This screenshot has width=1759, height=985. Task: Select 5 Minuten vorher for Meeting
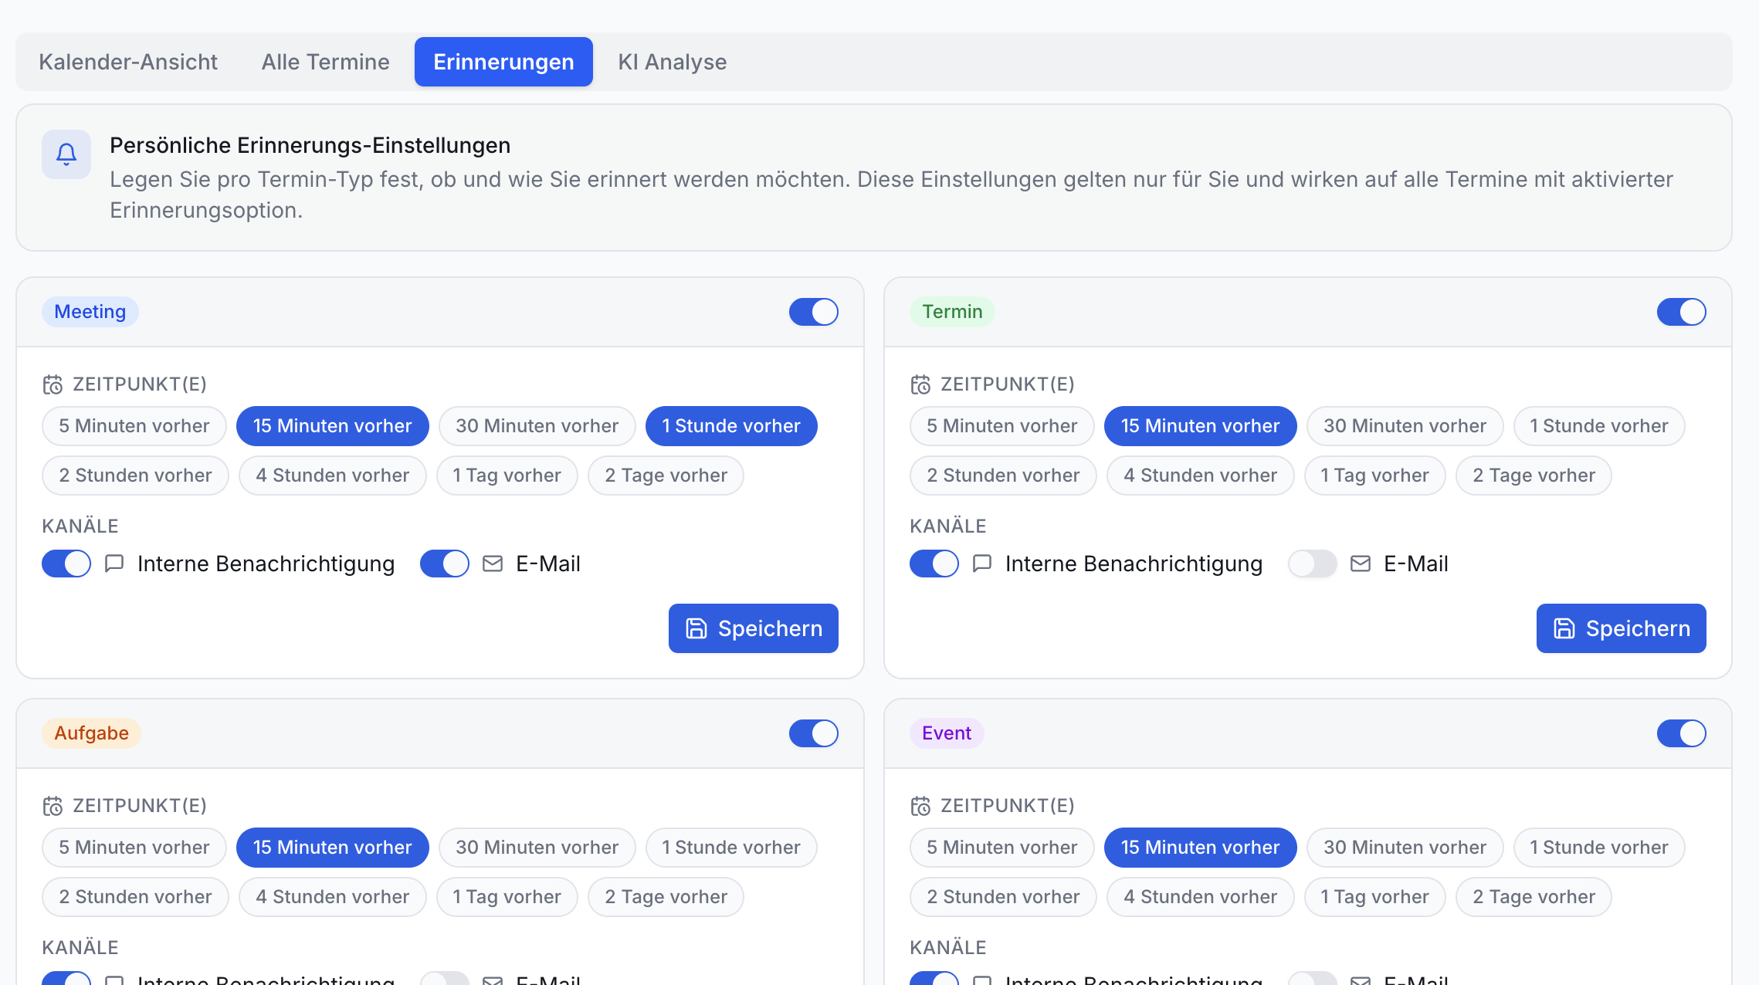134,426
